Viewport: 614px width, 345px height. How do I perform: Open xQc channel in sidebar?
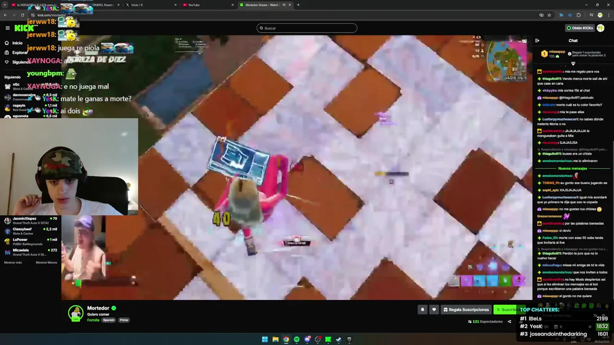(31, 86)
